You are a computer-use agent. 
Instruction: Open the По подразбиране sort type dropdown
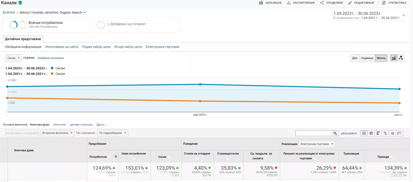(x=113, y=133)
